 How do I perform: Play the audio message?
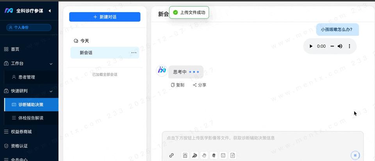pyautogui.click(x=311, y=46)
